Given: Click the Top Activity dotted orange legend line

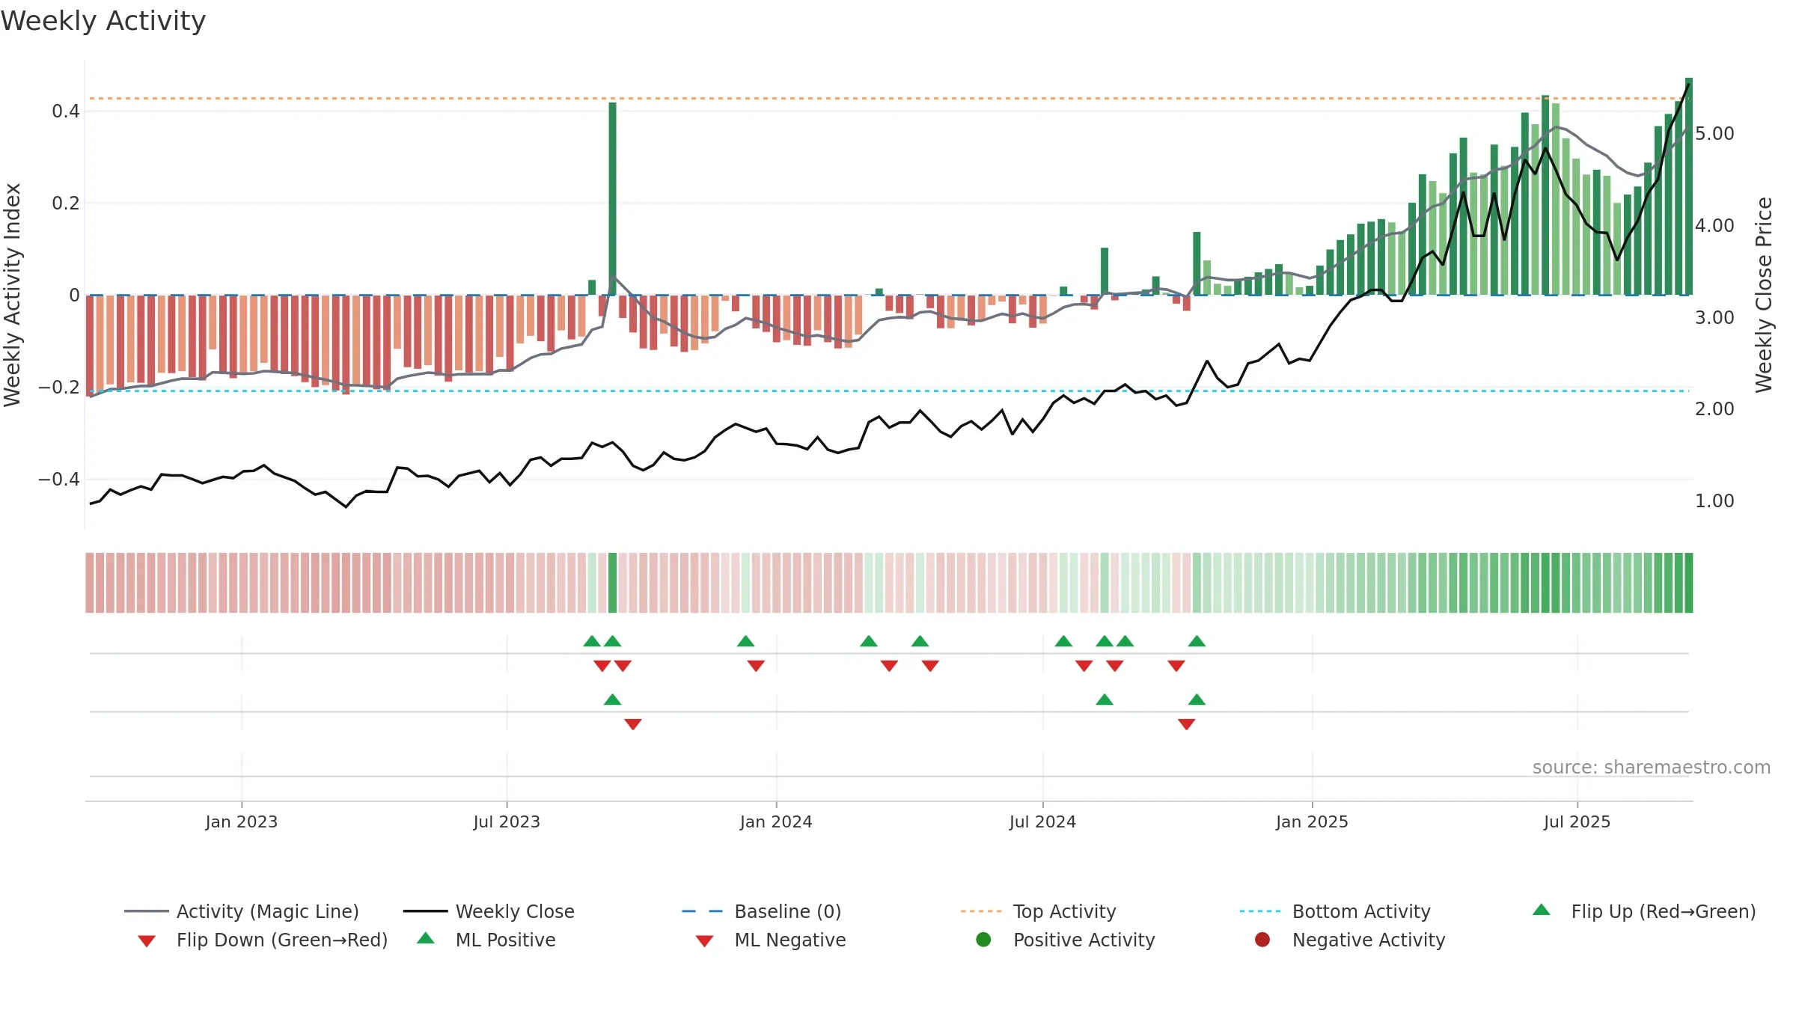Looking at the screenshot, I should click(x=981, y=911).
